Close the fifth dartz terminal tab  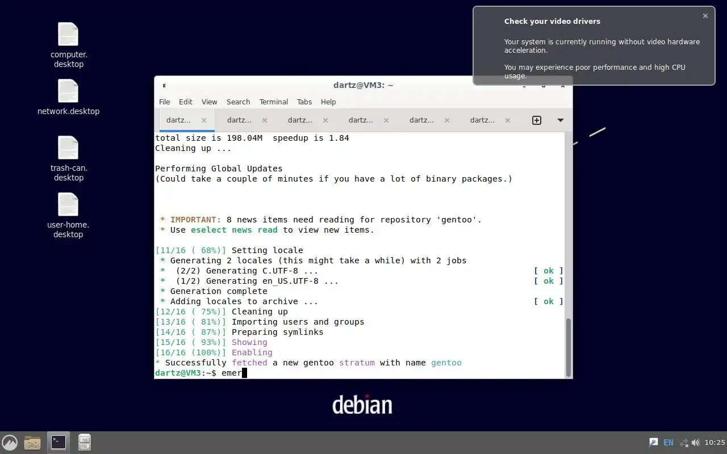447,120
